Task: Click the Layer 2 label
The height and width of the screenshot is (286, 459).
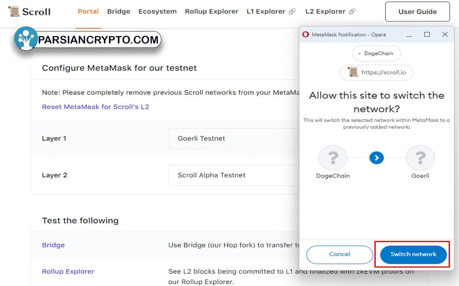Action: pyautogui.click(x=55, y=175)
